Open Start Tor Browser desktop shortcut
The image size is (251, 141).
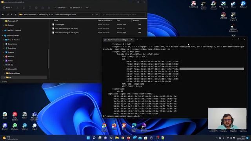144,127
